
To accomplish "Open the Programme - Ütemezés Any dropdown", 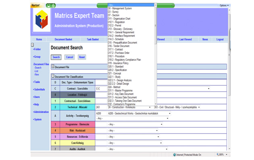I will click(135, 124).
